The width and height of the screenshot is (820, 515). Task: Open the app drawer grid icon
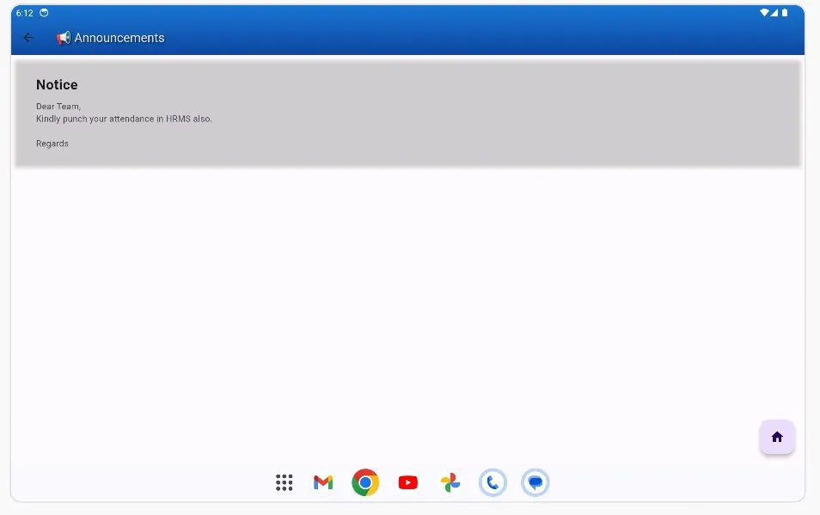pyautogui.click(x=284, y=482)
